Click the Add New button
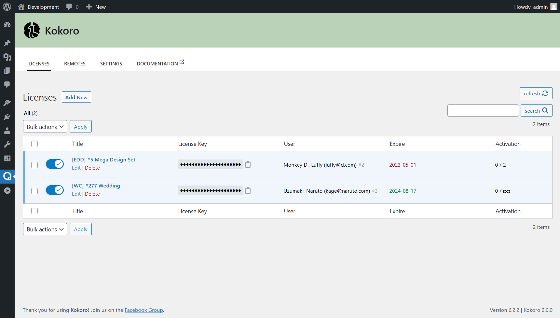560x318 pixels. [76, 97]
